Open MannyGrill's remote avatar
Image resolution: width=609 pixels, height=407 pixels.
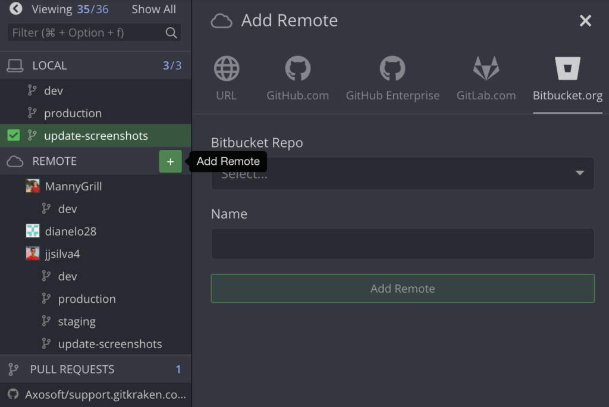pyautogui.click(x=32, y=186)
